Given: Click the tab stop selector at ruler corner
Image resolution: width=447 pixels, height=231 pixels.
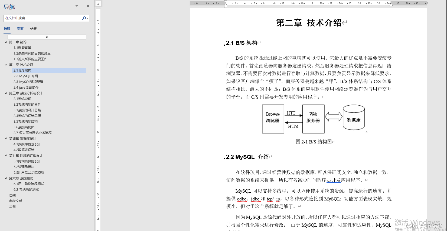Looking at the screenshot, I should tap(98, 4).
